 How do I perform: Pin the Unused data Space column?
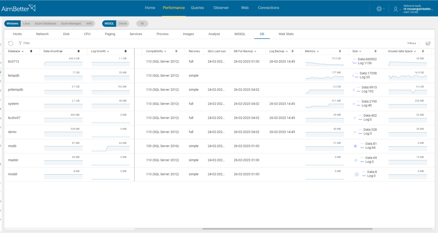423,51
